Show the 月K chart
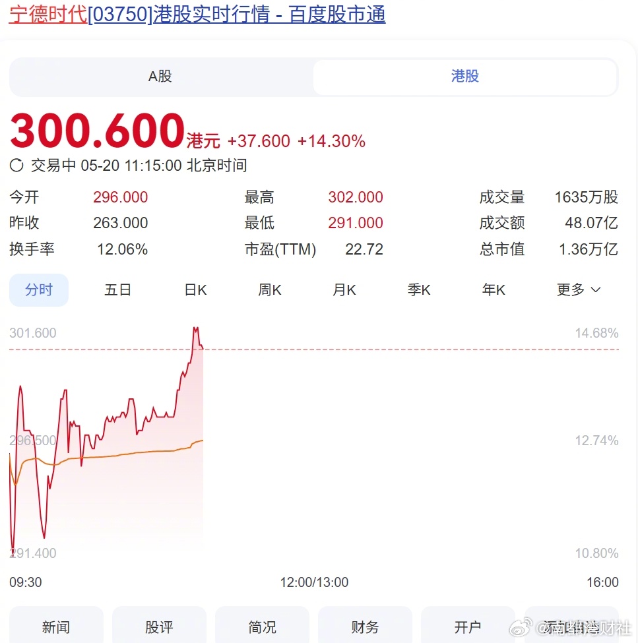 point(344,290)
